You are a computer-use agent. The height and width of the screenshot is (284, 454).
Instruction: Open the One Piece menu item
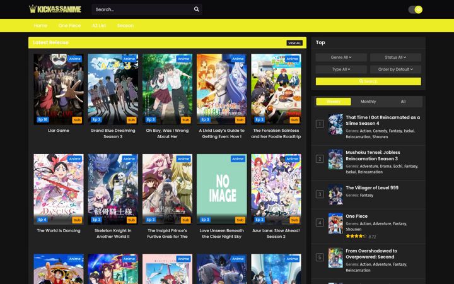click(69, 25)
